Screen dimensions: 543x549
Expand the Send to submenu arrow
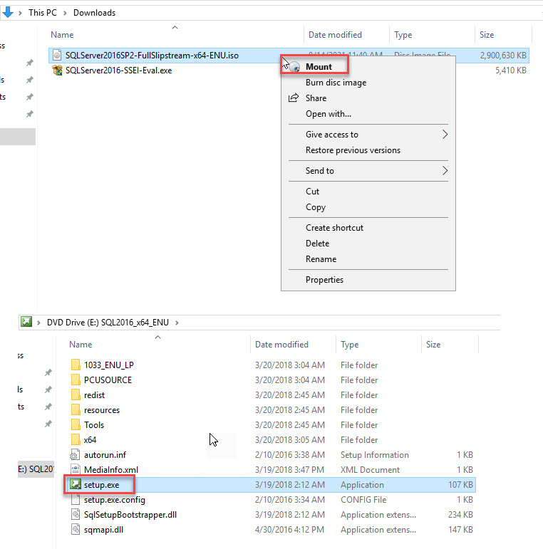click(445, 171)
